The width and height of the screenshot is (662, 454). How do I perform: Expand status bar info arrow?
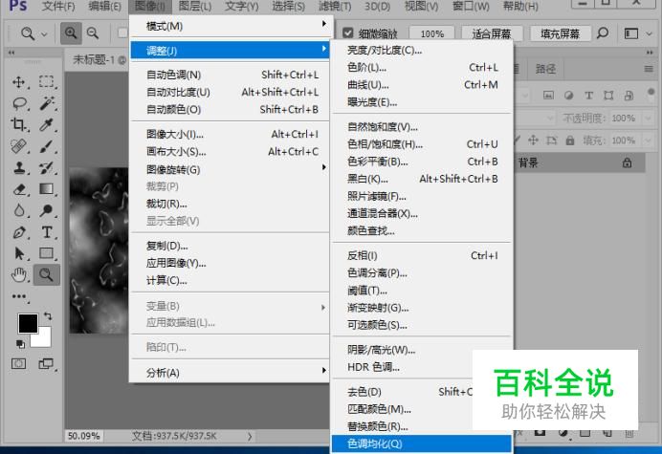click(250, 436)
